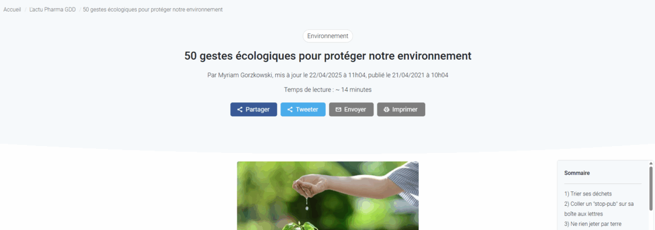Image resolution: width=655 pixels, height=230 pixels.
Task: Open the Environnement category tag
Action: [328, 36]
